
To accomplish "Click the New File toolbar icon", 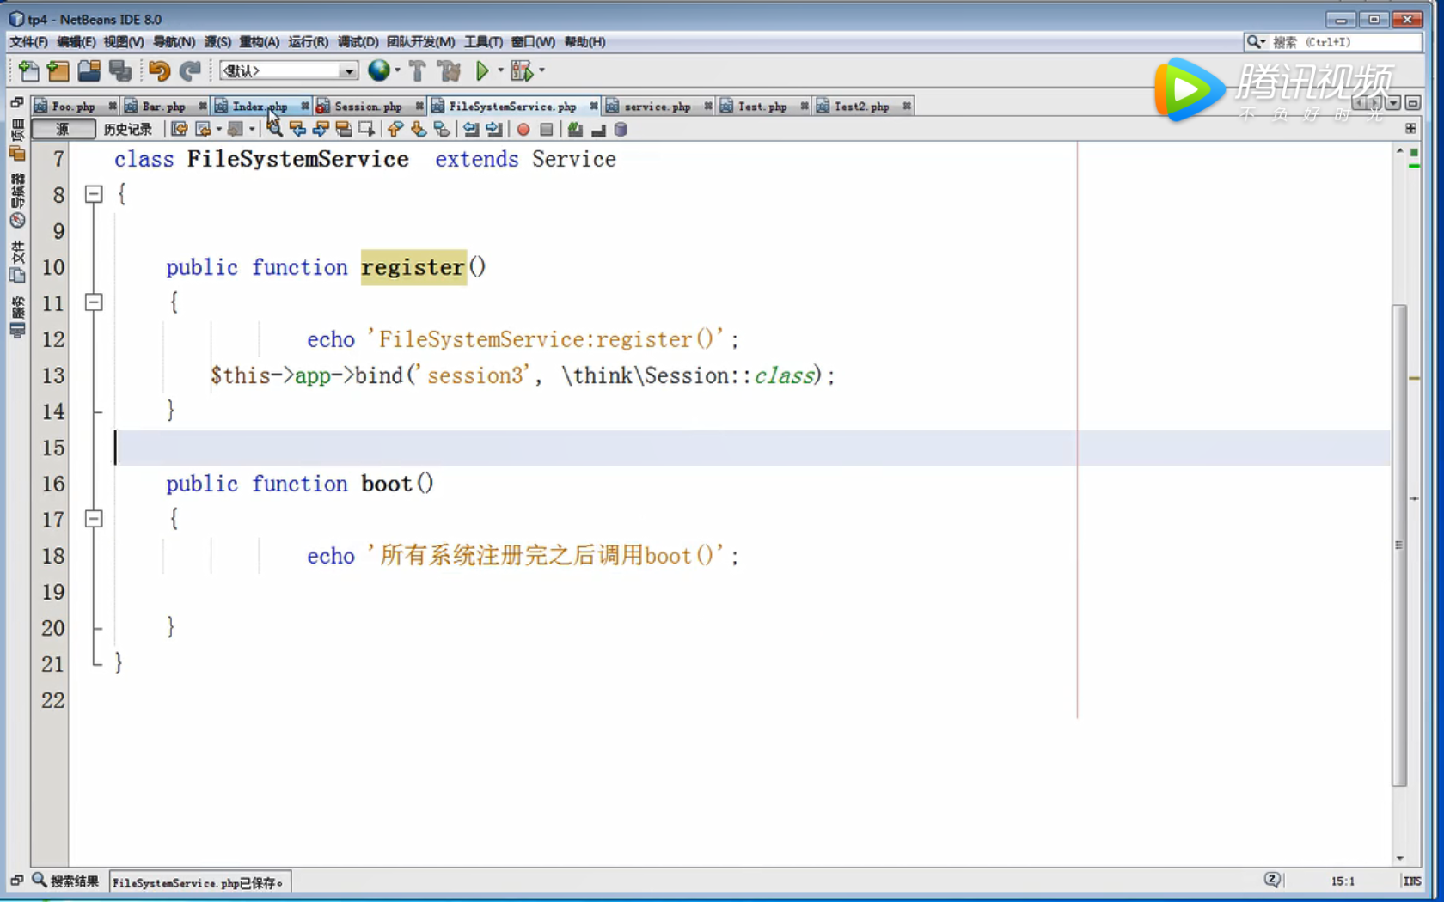I will coord(28,71).
